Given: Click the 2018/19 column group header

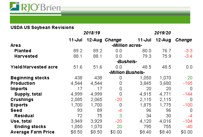Looking at the screenshot, I should (x=92, y=33).
